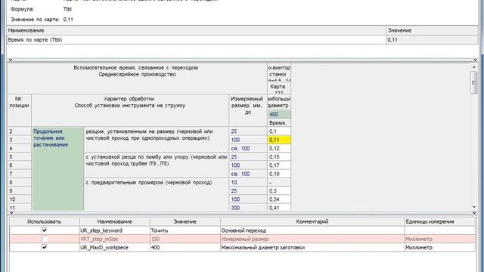This screenshot has height=272, width=484.
Task: Click 'Наименование' header of the parameters table
Action: (114, 221)
